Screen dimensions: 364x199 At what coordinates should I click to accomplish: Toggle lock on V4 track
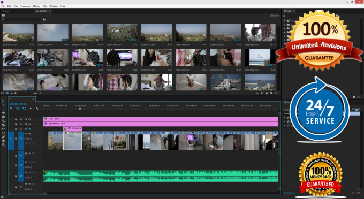pos(16,119)
